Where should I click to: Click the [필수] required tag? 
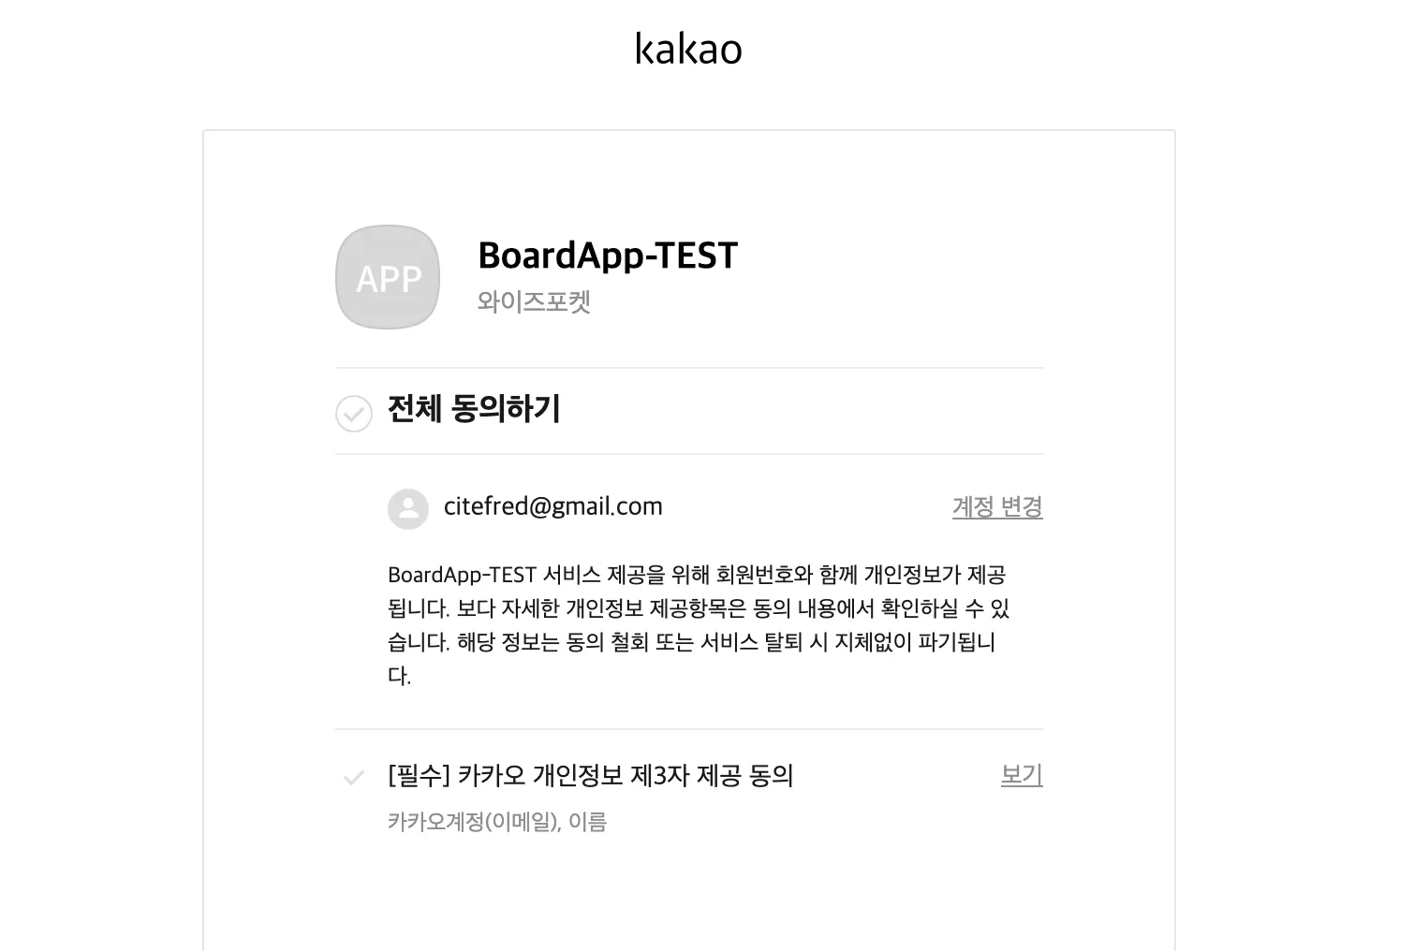(x=419, y=776)
